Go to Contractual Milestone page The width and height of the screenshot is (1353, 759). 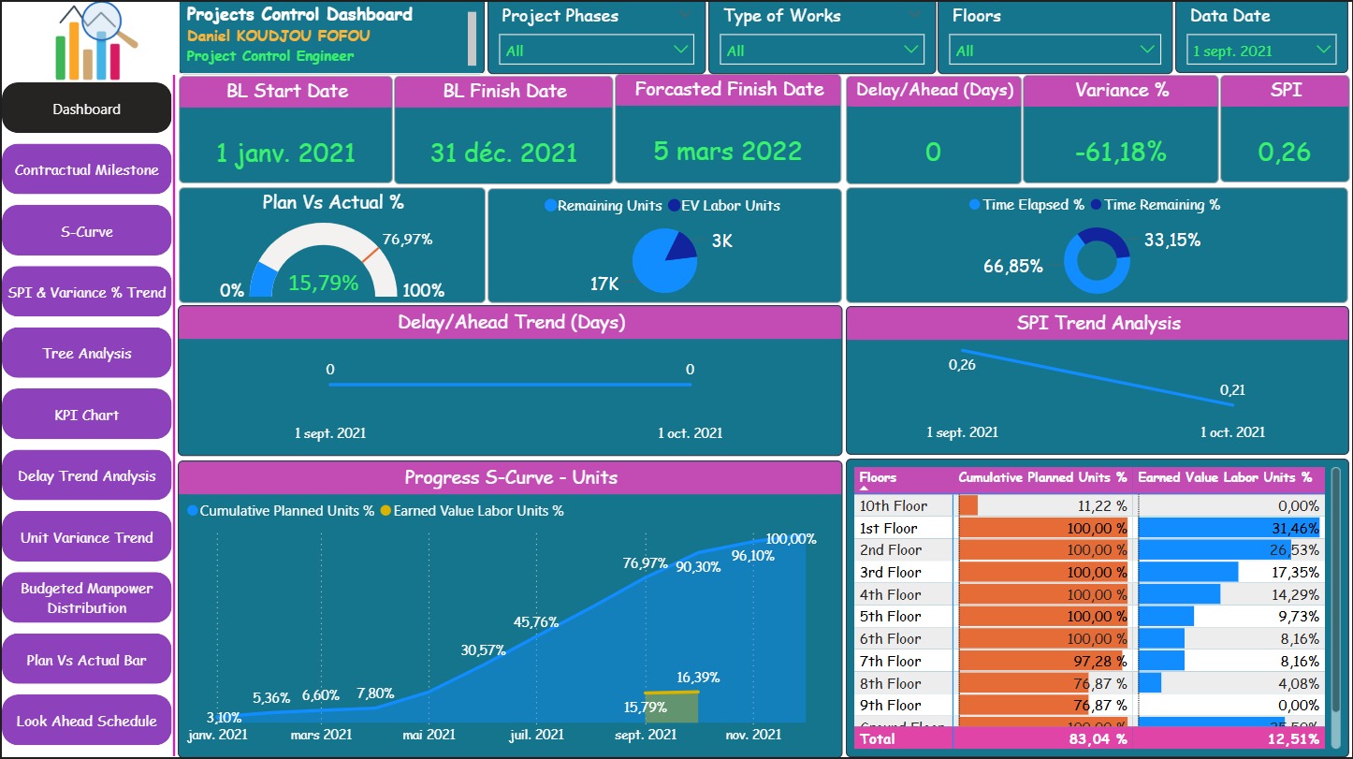[x=87, y=169]
